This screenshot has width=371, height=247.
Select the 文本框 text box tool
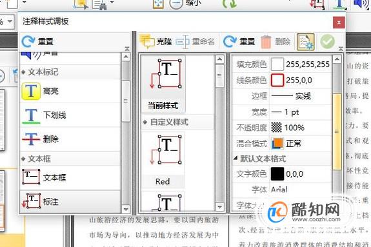pyautogui.click(x=70, y=177)
